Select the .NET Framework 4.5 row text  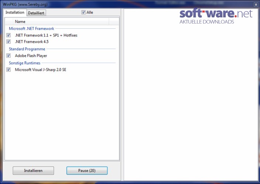point(32,42)
